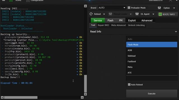This screenshot has height=100, width=179.
Task: Click the BOOT/ INFO button
Action: click(168, 14)
